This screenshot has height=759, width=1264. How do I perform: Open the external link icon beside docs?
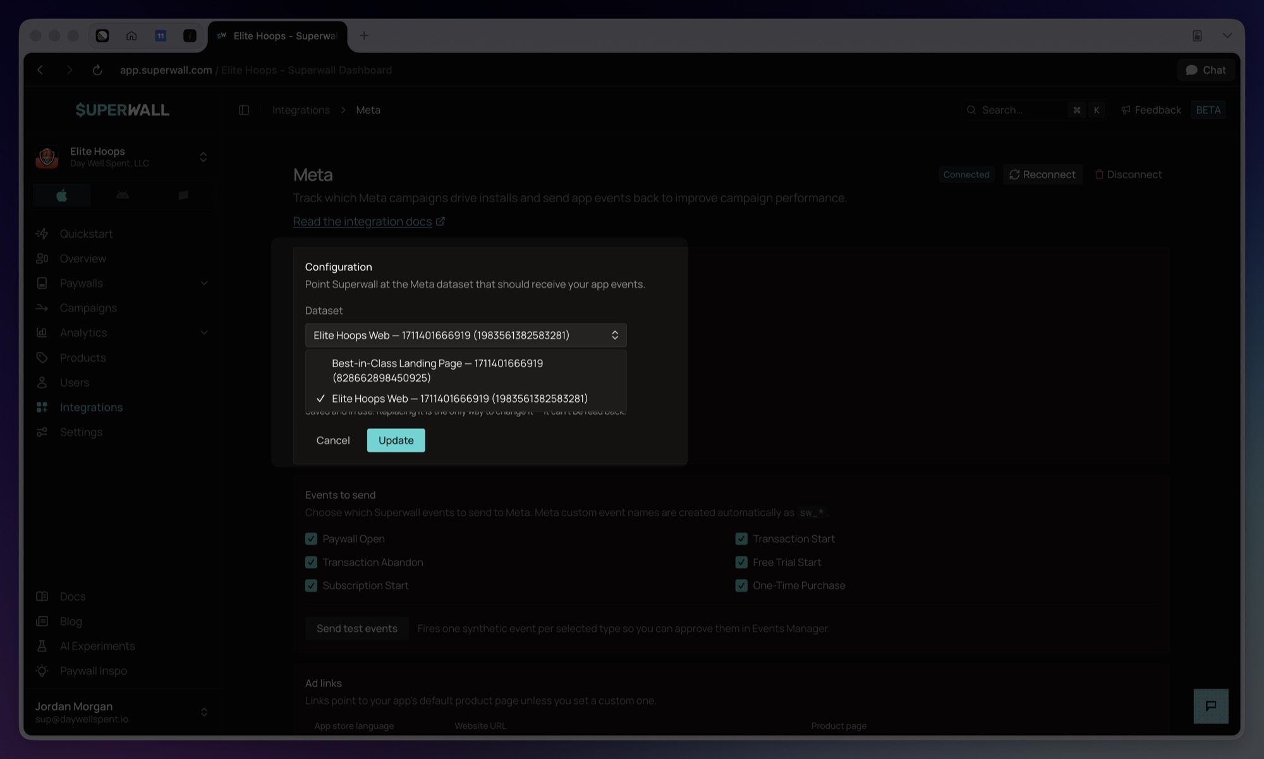click(x=441, y=221)
